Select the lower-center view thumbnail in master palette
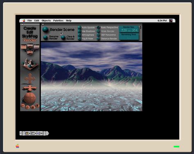Viewport: 194px width, 154px height. [30, 52]
